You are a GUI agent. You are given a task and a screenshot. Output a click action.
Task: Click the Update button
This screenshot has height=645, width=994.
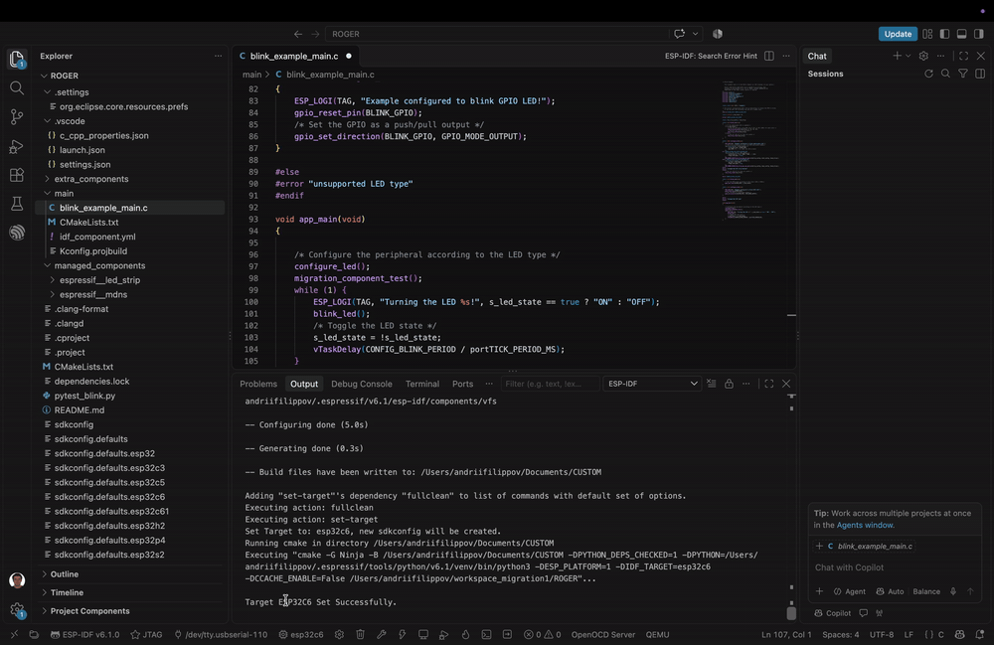898,34
